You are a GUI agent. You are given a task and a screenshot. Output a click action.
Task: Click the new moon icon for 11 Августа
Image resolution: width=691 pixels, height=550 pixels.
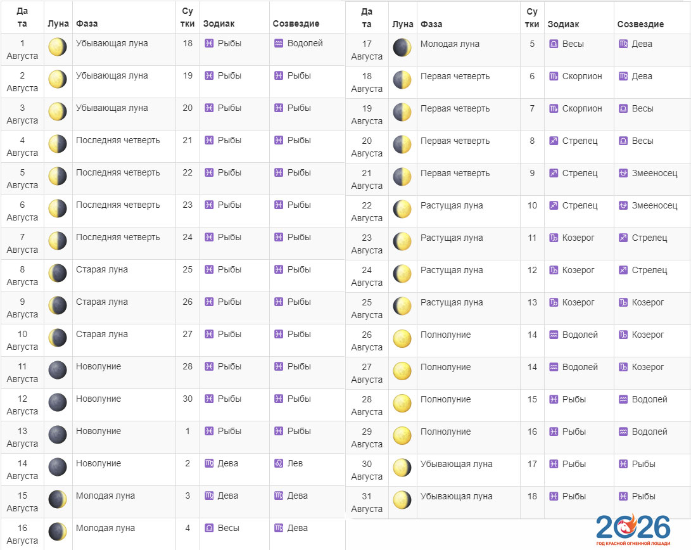point(58,369)
